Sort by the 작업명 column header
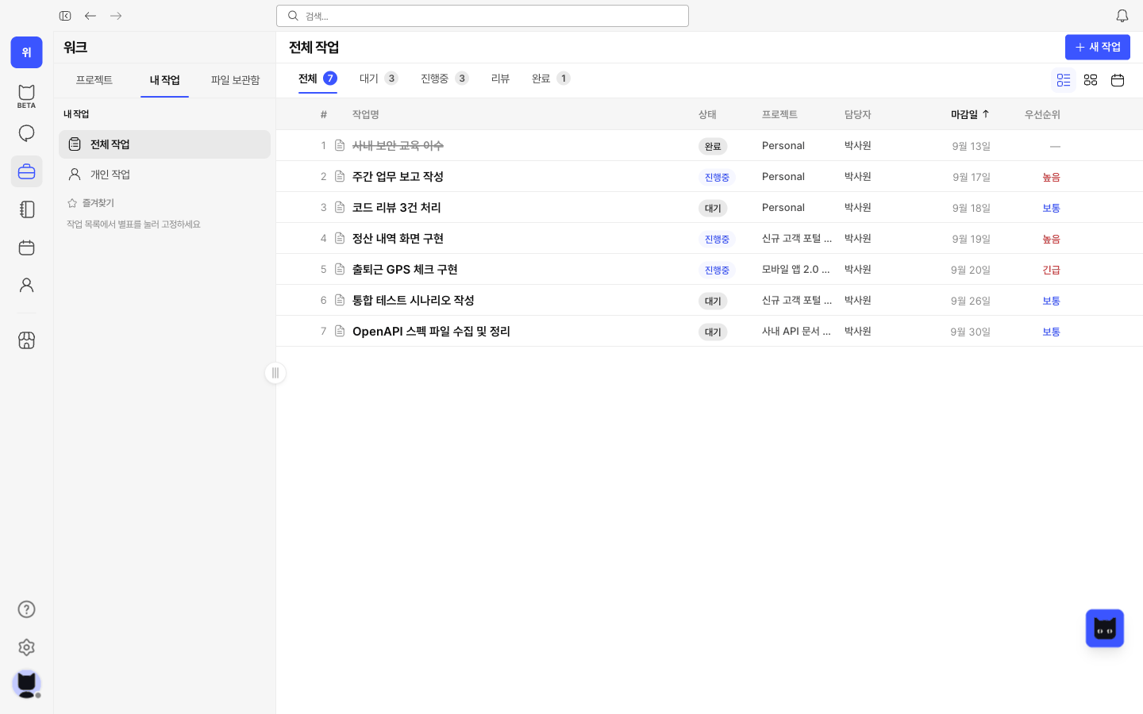 pyautogui.click(x=366, y=114)
